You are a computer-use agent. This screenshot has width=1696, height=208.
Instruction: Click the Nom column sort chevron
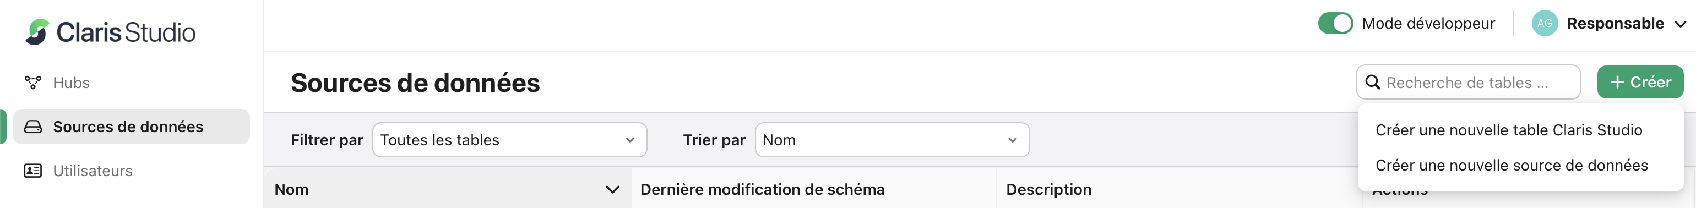point(612,190)
